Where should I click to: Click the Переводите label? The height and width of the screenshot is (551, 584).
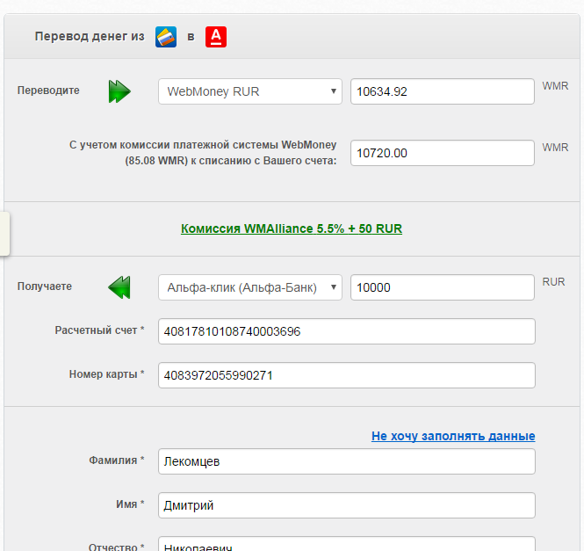[48, 91]
